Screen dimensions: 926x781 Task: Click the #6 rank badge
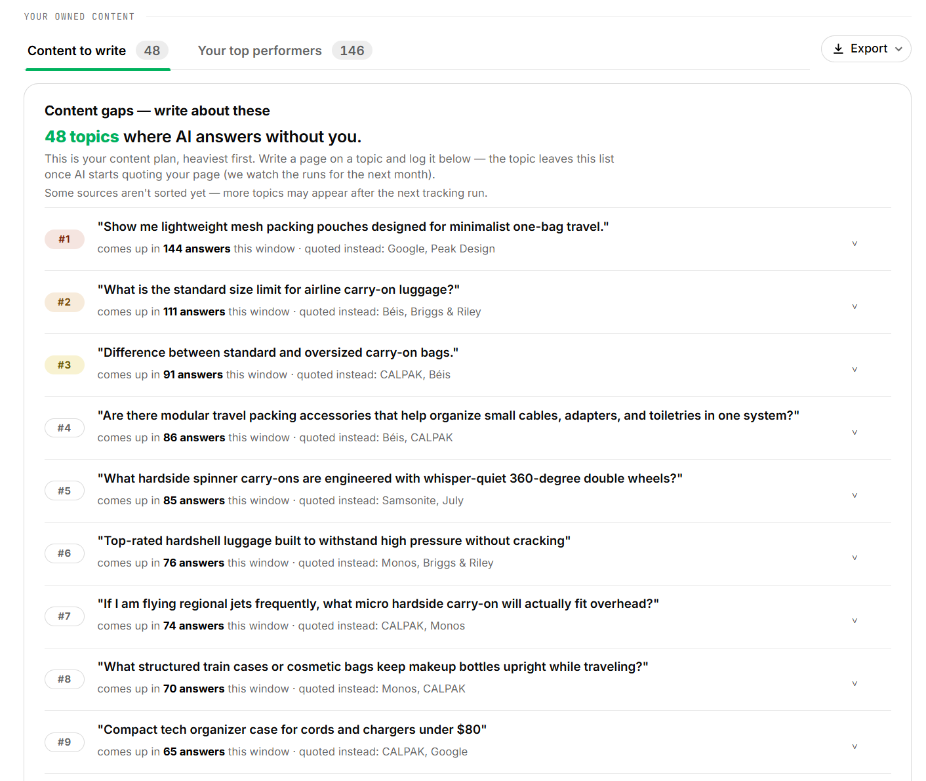click(x=64, y=553)
